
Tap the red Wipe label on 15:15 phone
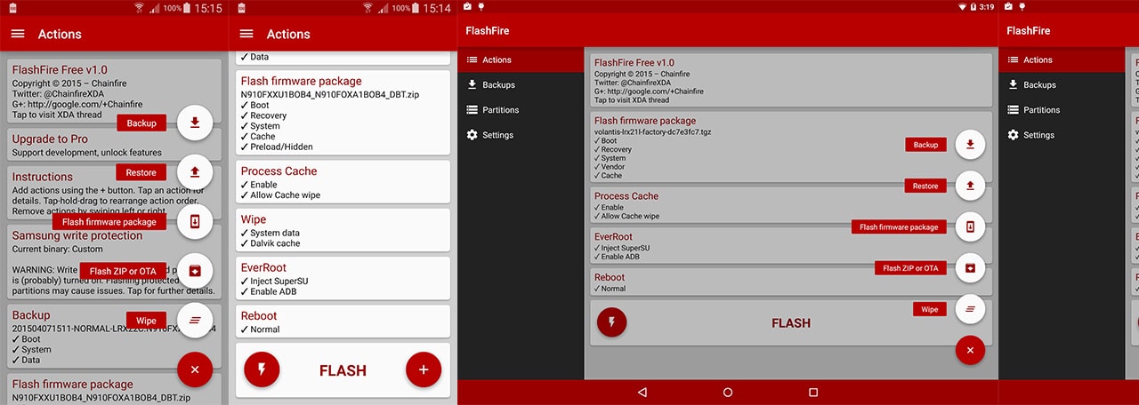146,321
